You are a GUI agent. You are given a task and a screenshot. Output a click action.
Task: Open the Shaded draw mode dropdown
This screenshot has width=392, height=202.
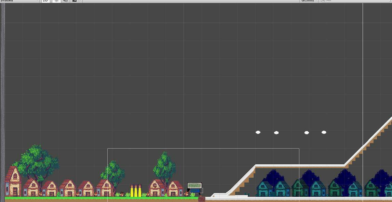[19, 1]
